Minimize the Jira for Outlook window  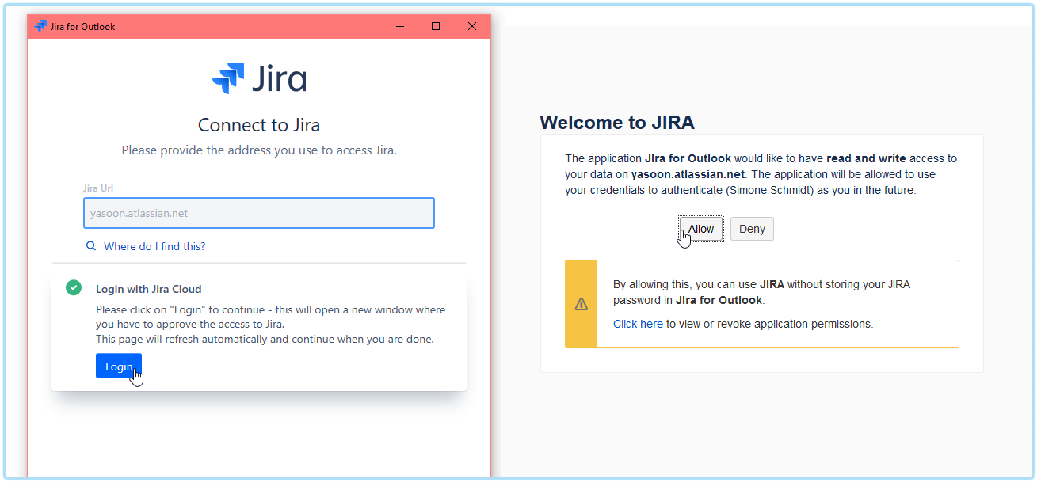pos(400,26)
